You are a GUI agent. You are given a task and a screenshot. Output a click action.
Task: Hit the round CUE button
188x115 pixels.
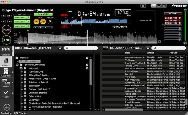6,29
